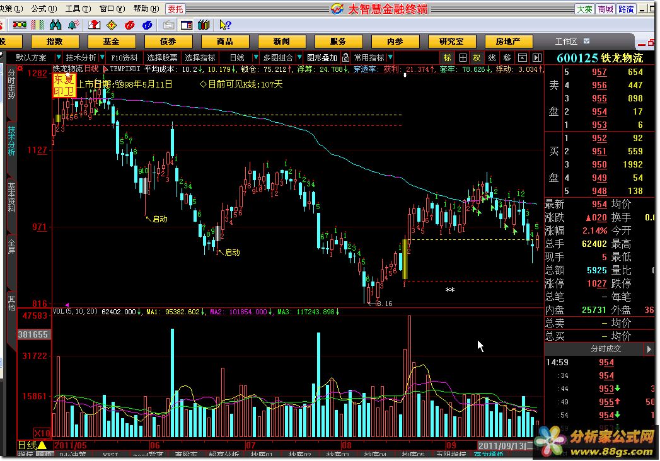
Task: Click the blue circular info icon
Action: coord(148,25)
